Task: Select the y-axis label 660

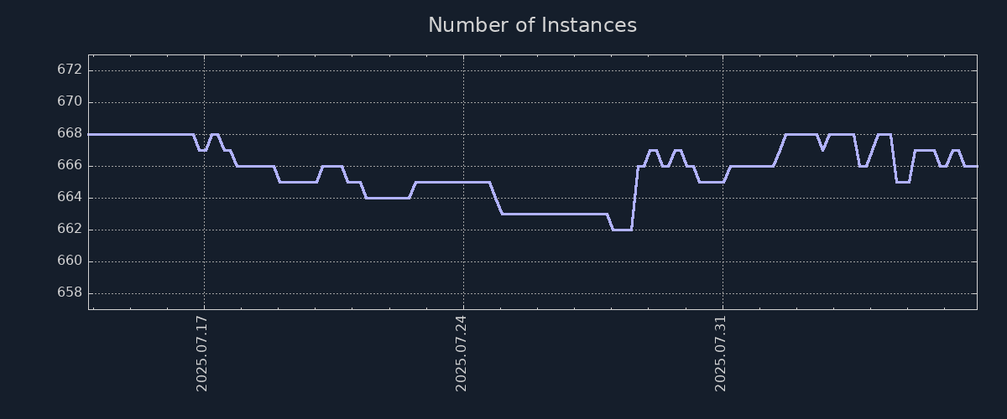Action: (x=70, y=261)
